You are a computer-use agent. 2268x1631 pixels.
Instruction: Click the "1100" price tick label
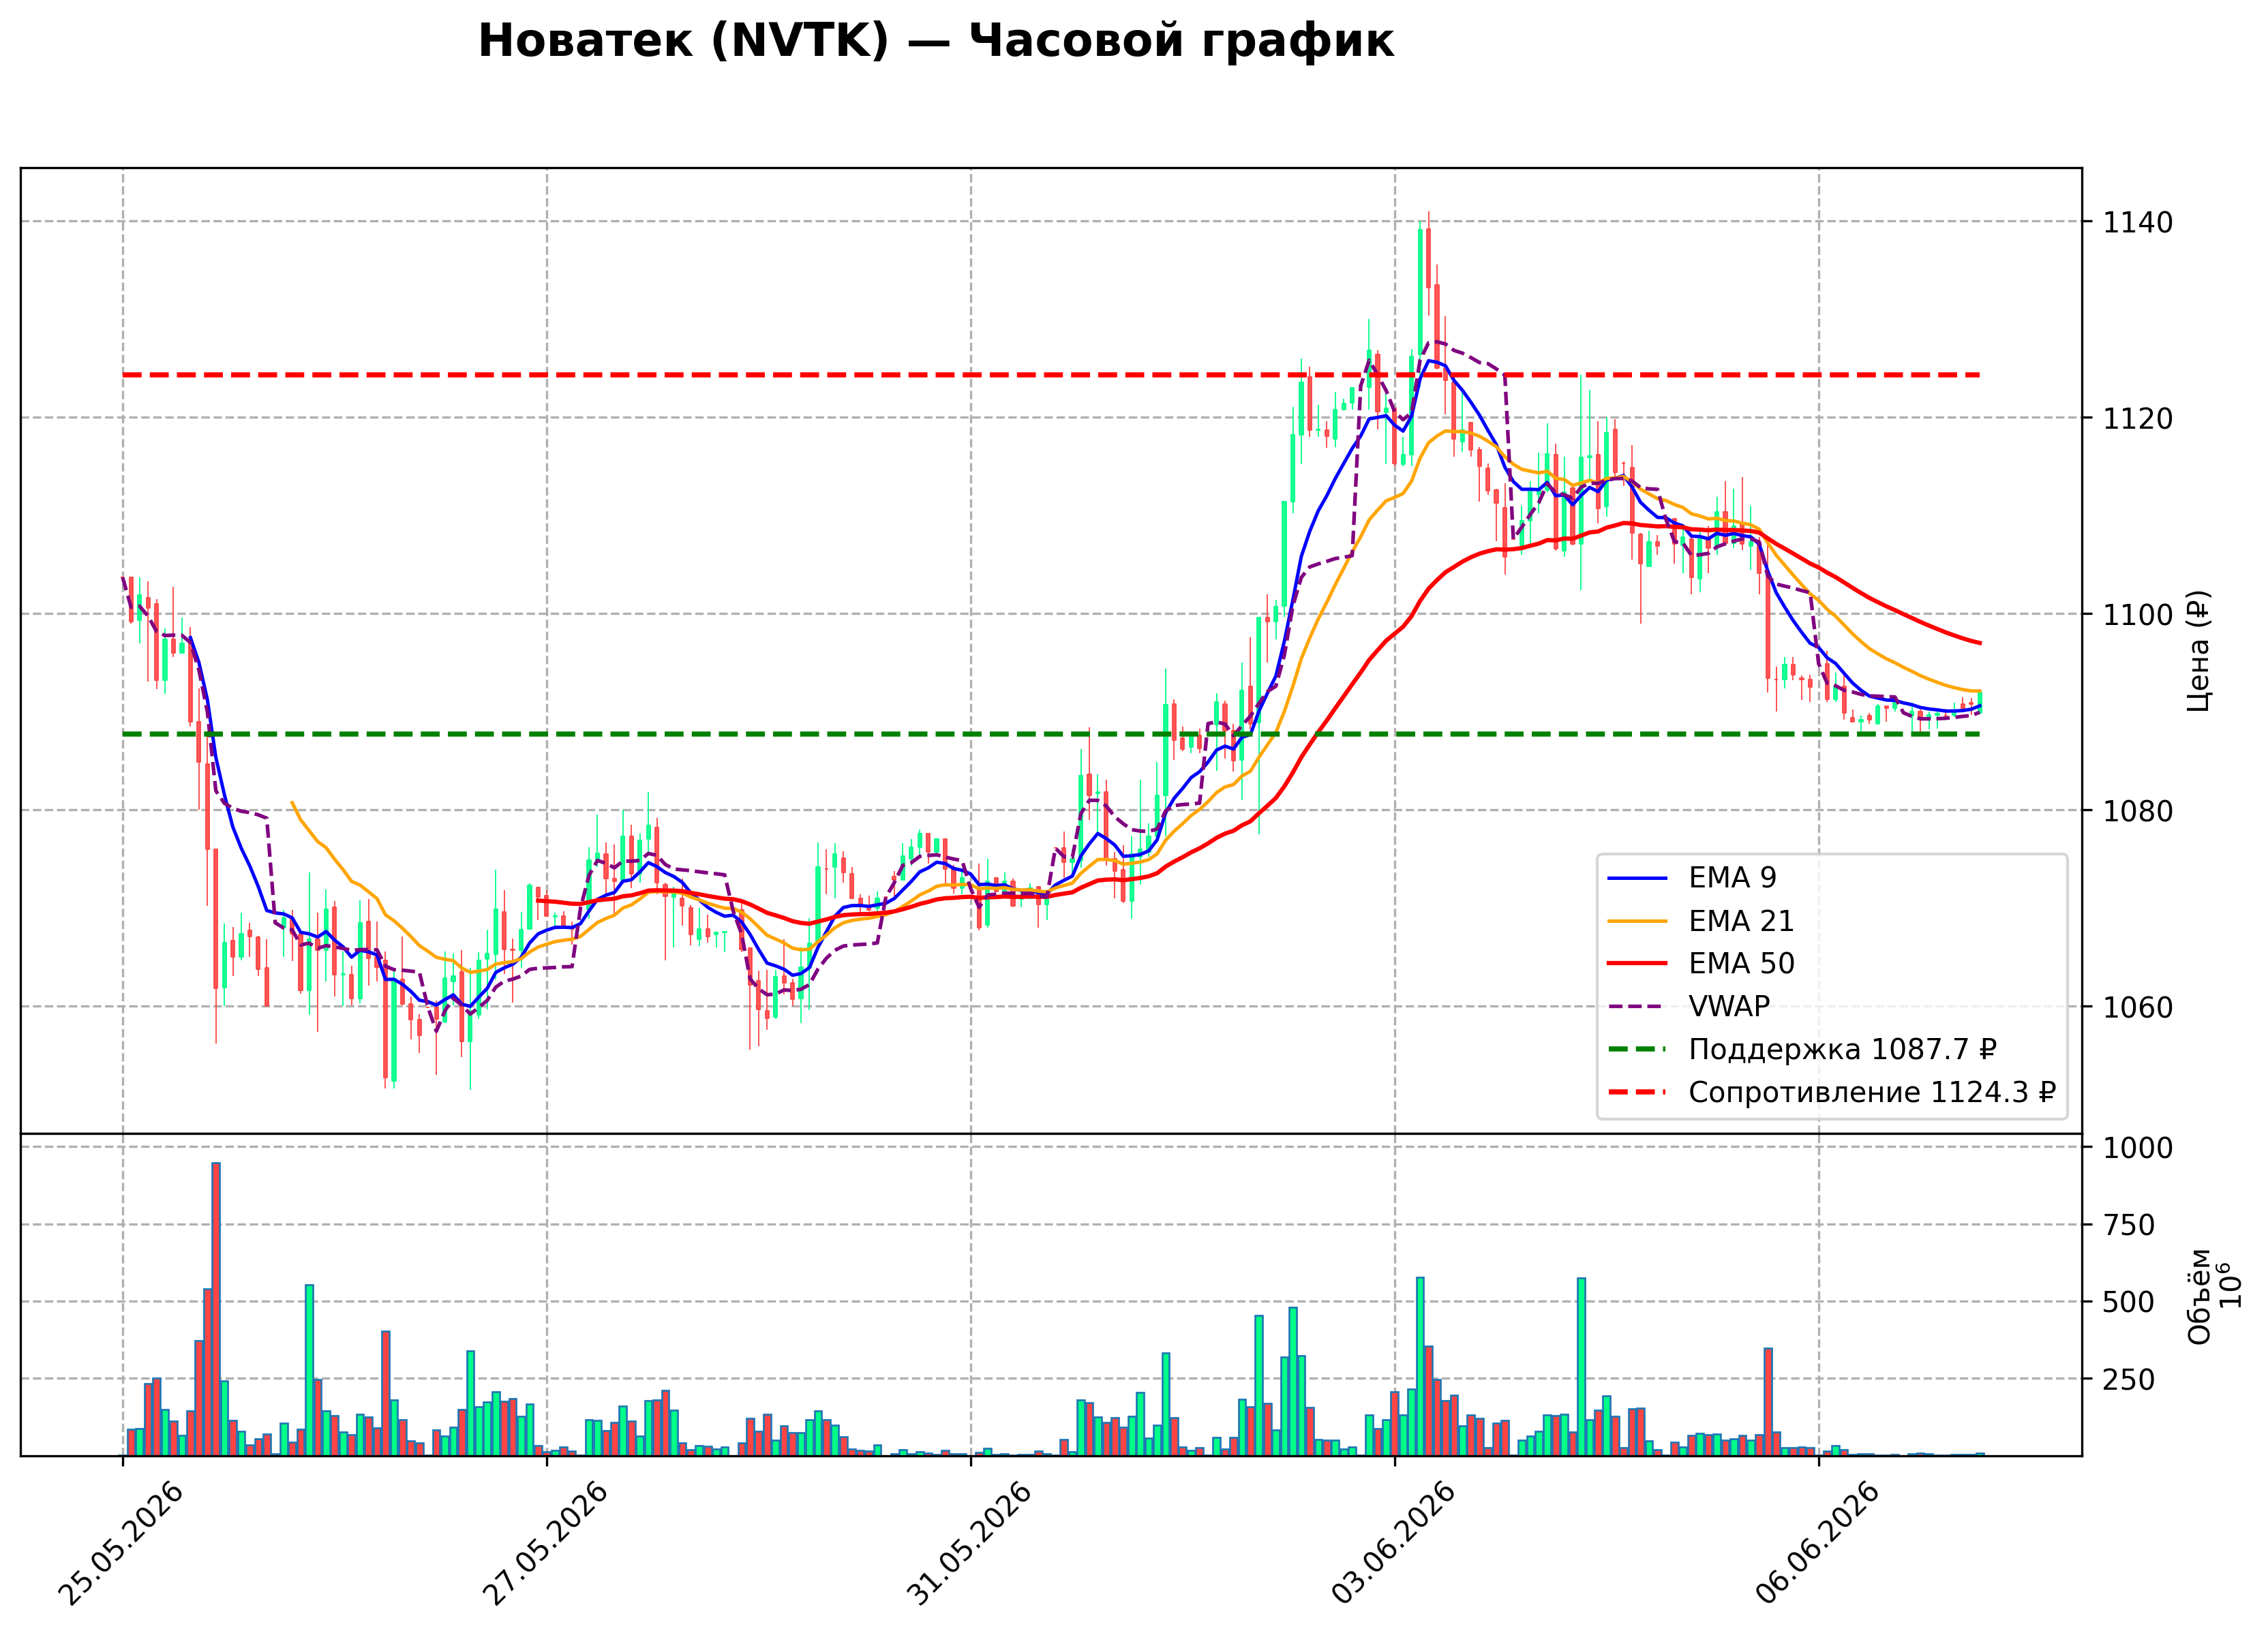(x=2137, y=615)
